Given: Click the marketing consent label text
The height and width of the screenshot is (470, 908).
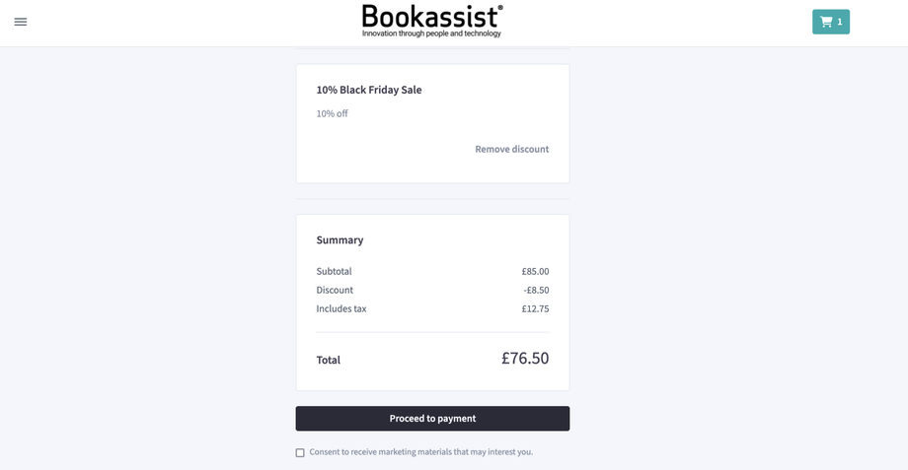Looking at the screenshot, I should (420, 452).
